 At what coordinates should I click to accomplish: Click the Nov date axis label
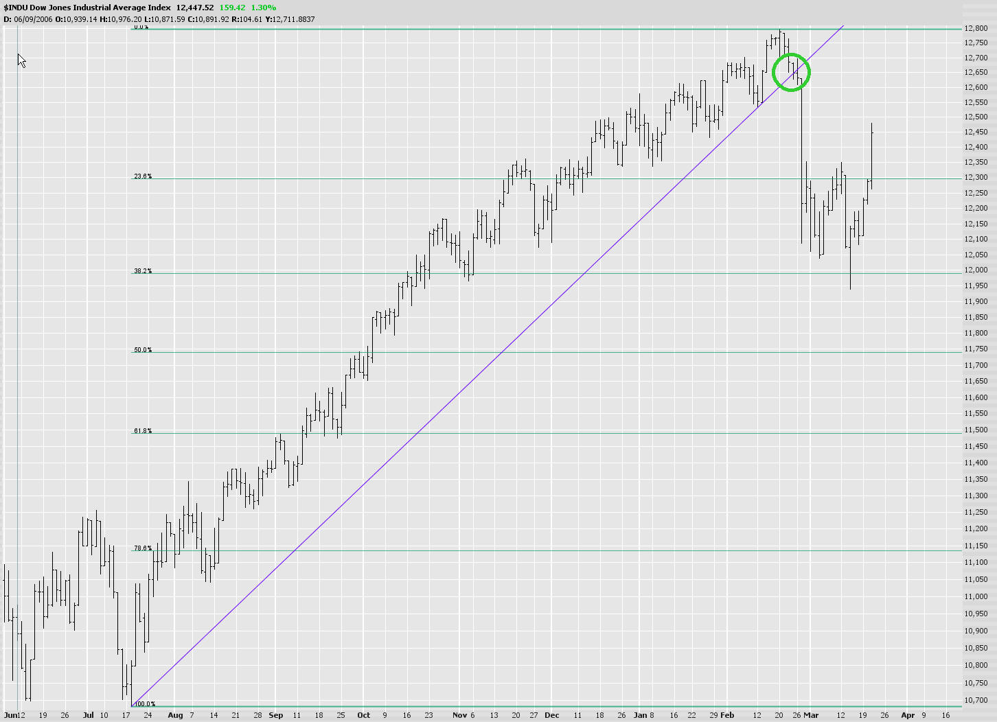pos(459,715)
